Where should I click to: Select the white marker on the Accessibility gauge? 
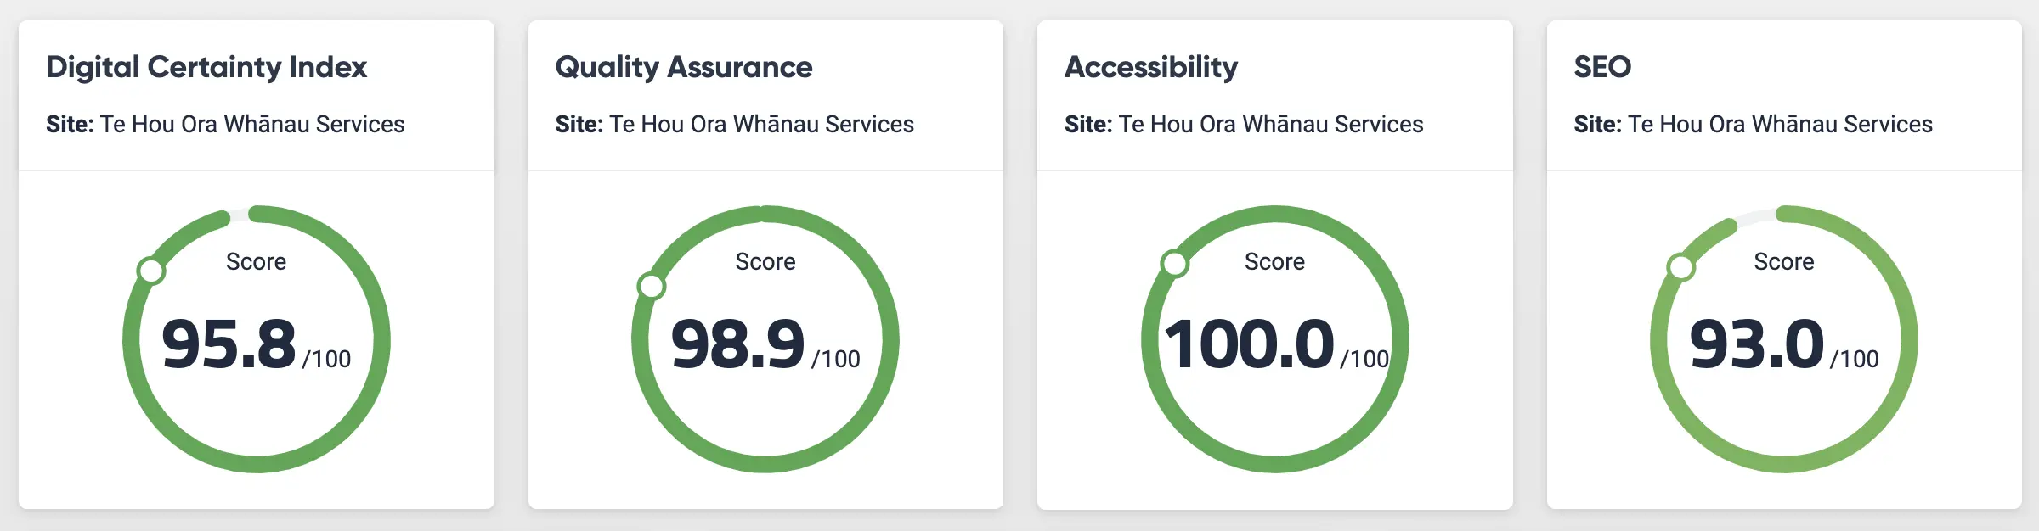1174,264
